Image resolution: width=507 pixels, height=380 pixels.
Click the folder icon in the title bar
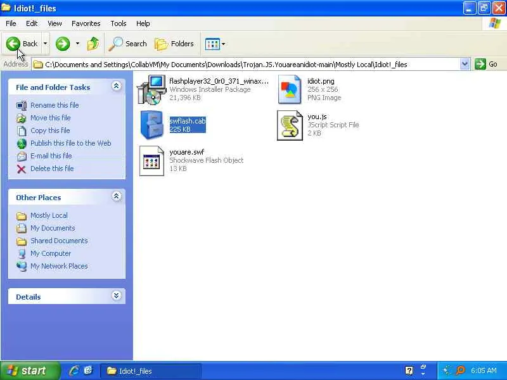(x=6, y=8)
